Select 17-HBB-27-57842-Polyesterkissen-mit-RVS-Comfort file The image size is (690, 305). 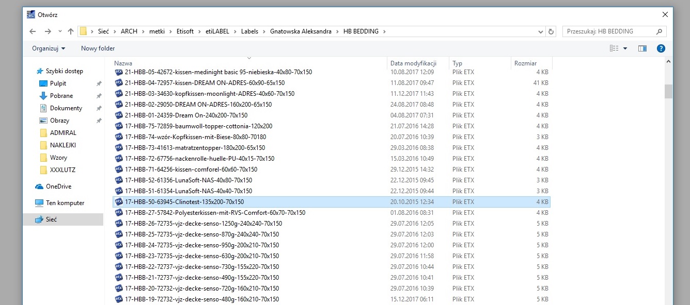point(332,213)
